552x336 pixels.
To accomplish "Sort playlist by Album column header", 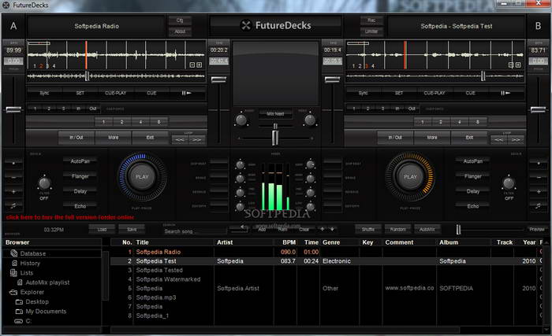I will 464,242.
